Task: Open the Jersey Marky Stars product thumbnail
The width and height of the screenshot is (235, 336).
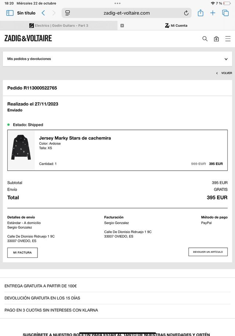Action: (21, 150)
